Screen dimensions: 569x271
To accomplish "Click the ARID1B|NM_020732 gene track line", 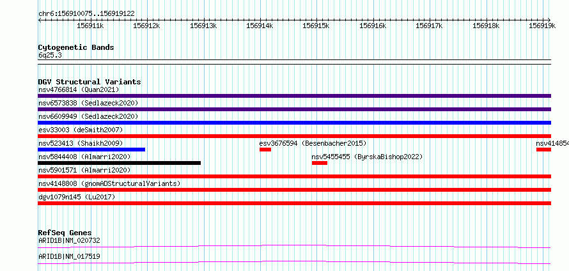I will point(294,247).
